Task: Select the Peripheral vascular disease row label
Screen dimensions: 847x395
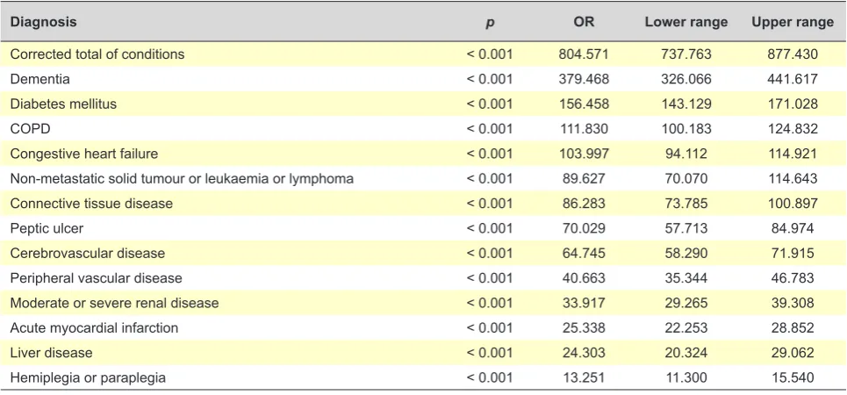Action: tap(97, 277)
